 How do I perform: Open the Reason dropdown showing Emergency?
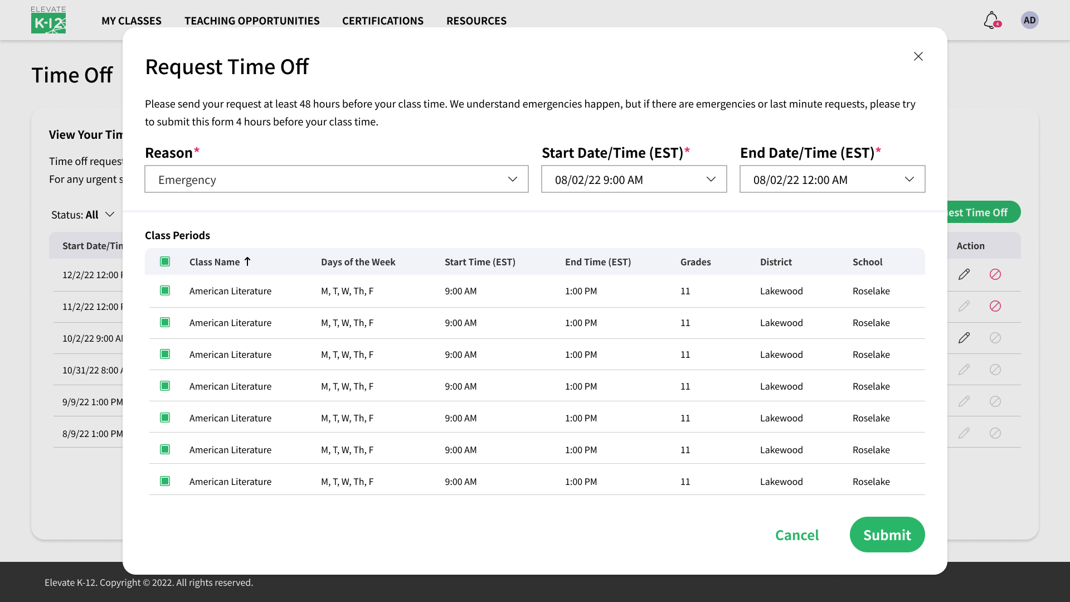[x=337, y=179]
